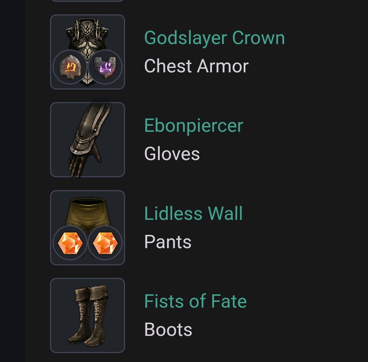The image size is (368, 362).
Task: Click the Pants slot label
Action: (168, 242)
